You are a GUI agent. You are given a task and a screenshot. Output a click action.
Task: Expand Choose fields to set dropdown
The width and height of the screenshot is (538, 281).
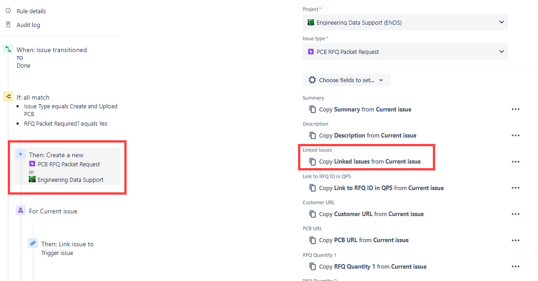[346, 80]
